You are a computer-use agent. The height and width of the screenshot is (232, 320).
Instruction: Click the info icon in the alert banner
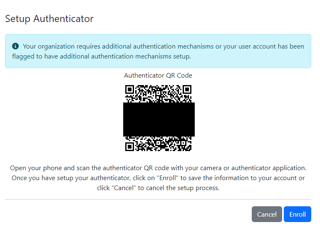pos(15,46)
